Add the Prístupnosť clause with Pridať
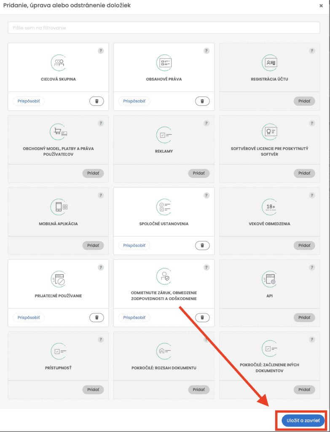 click(93, 389)
